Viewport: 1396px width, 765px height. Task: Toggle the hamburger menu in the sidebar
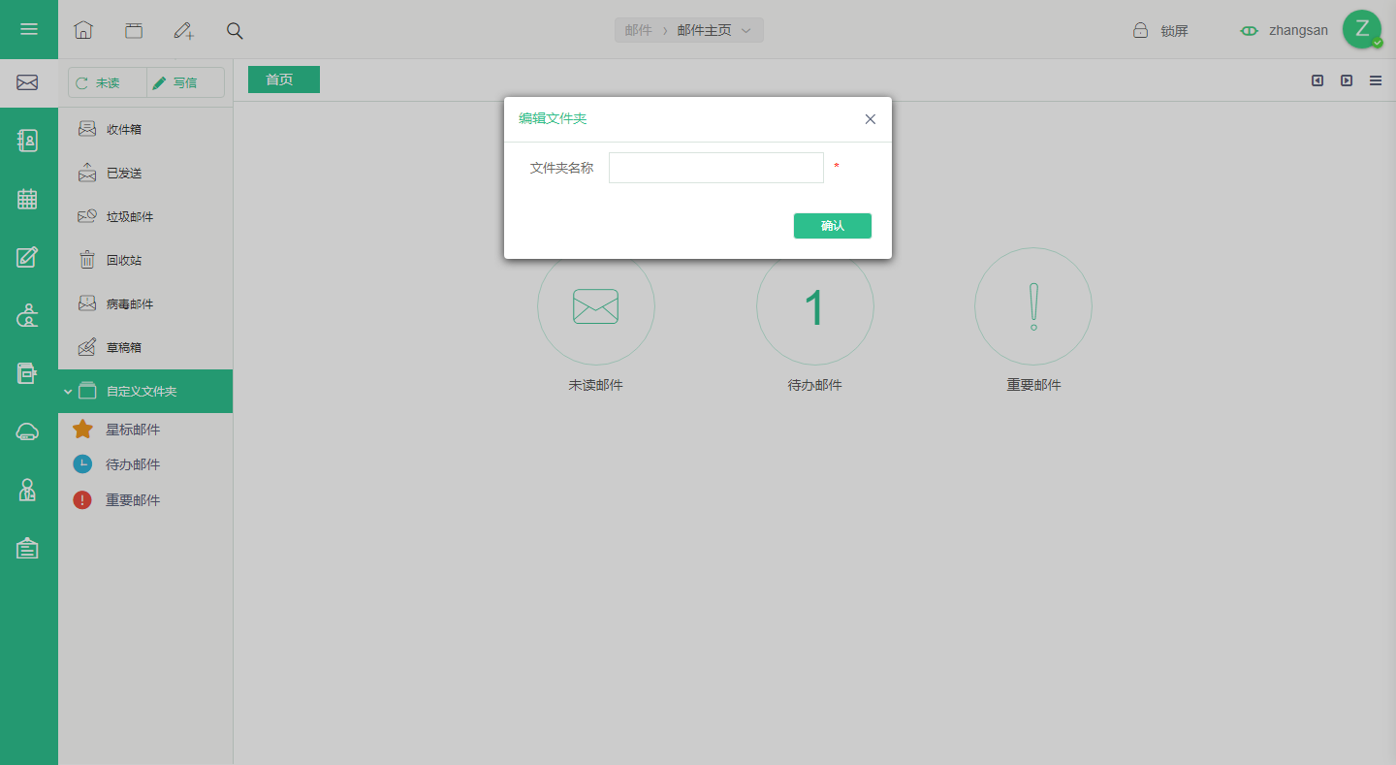[29, 29]
